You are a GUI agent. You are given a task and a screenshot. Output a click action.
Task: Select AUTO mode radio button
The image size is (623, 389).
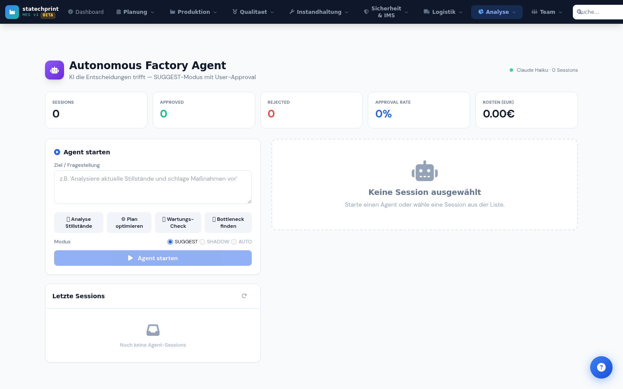[234, 242]
